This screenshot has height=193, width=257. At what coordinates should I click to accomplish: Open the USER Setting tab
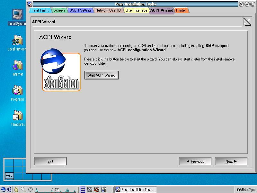(x=80, y=10)
